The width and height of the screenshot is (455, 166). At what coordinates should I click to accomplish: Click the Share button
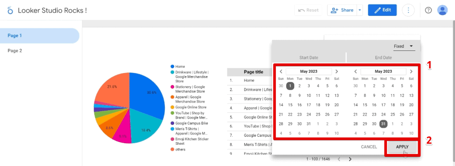point(342,10)
